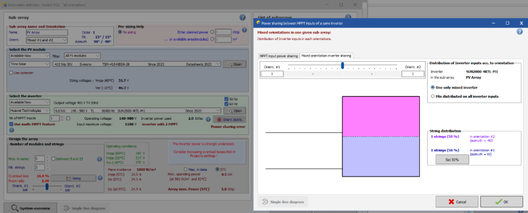Click the orientation distribution slider handle

[x=343, y=65]
